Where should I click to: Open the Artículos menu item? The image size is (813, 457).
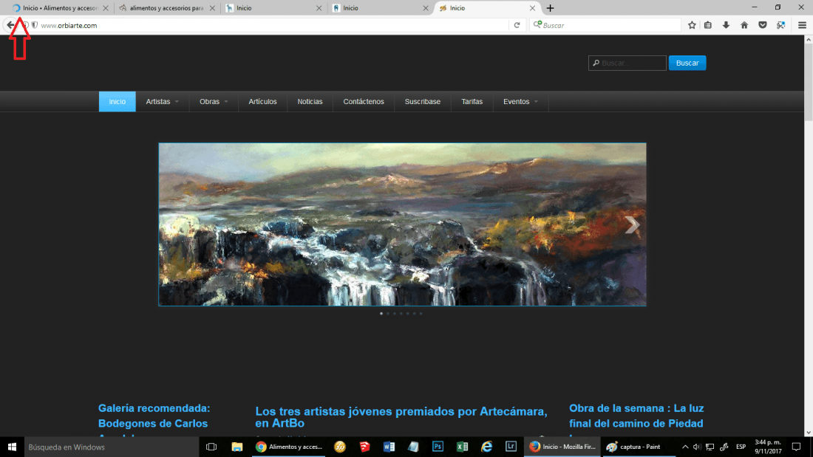[x=262, y=102]
